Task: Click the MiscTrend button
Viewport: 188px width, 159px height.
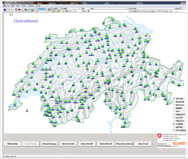Action: (143, 144)
